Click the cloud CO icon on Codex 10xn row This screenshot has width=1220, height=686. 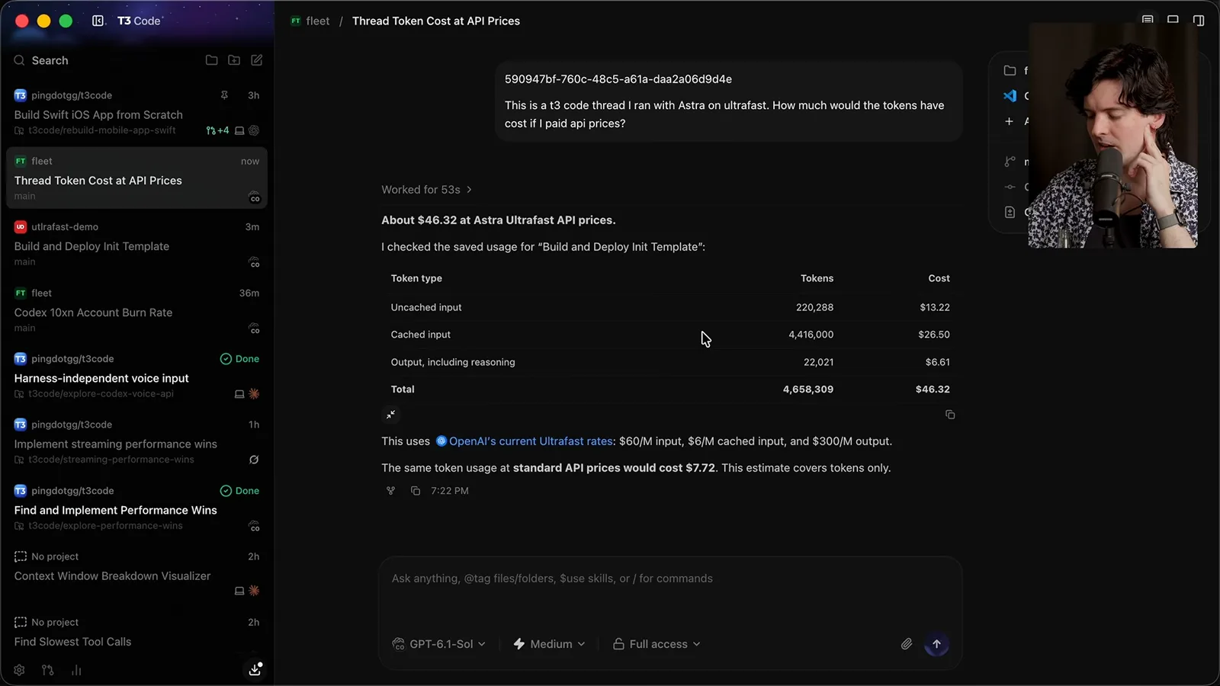[255, 329]
